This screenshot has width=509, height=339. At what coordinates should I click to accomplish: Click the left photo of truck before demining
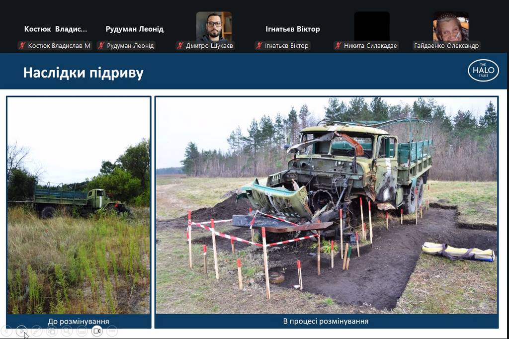[79, 205]
